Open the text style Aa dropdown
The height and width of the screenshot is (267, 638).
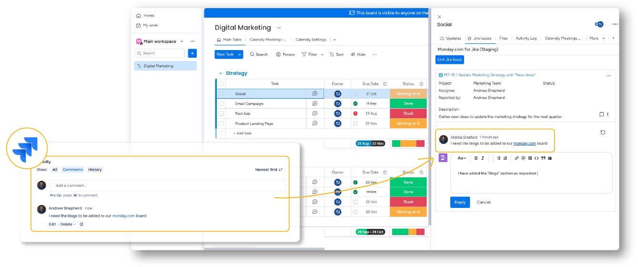tap(462, 158)
